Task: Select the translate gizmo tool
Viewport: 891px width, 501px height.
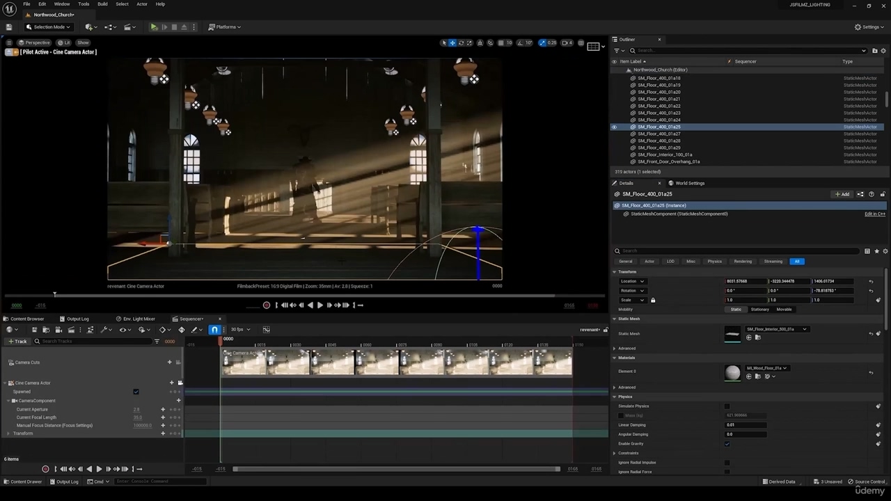Action: click(x=452, y=43)
